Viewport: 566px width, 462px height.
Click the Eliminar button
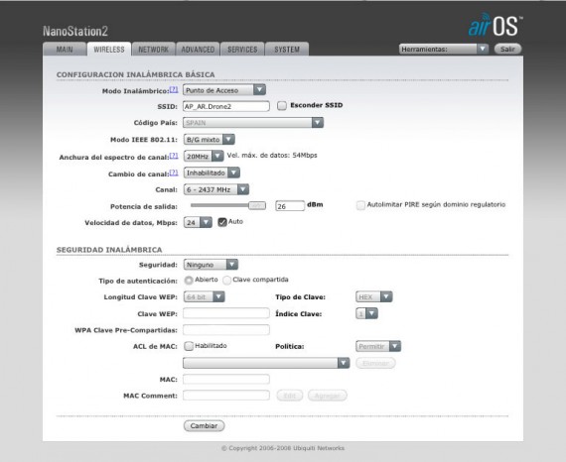375,363
